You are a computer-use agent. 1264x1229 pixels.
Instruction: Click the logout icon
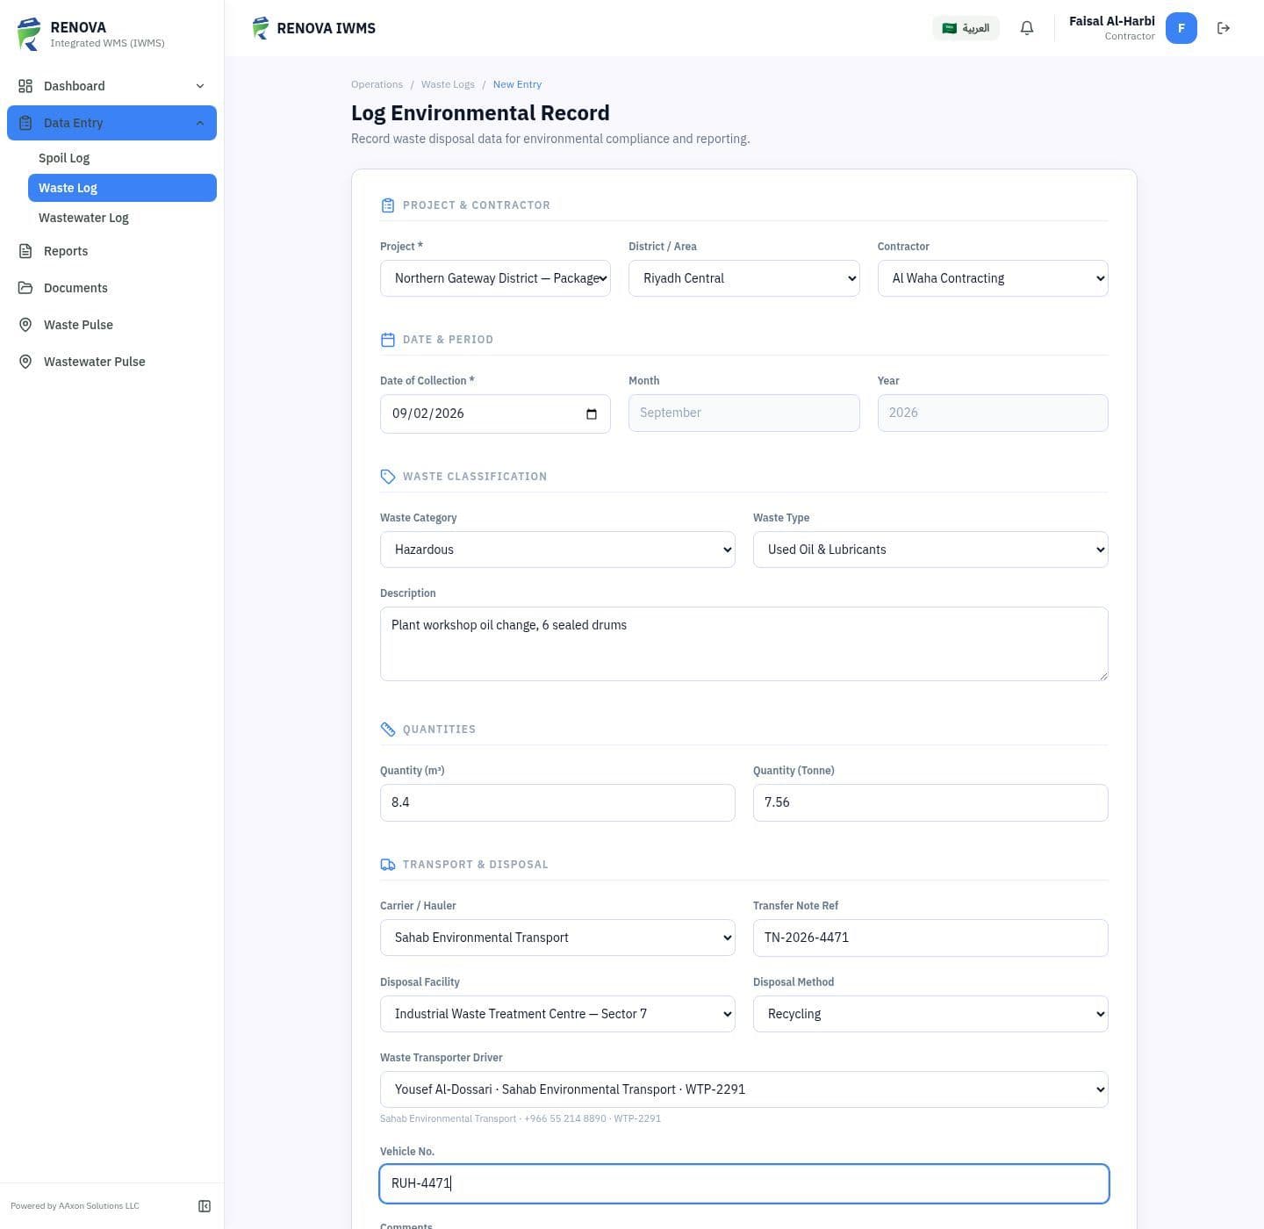(1224, 28)
